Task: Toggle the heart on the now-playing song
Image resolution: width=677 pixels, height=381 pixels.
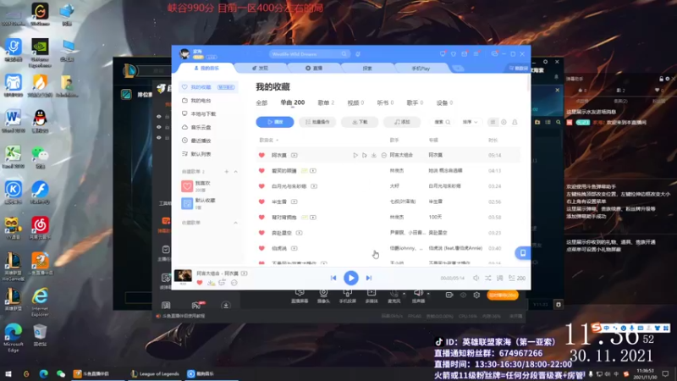Action: click(x=200, y=283)
